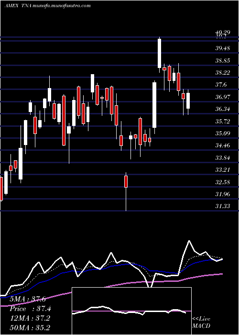Select the 40.29 price label

pos(223,33)
